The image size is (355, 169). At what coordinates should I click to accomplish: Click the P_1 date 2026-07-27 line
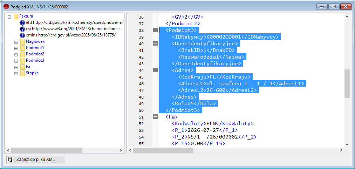(205, 130)
